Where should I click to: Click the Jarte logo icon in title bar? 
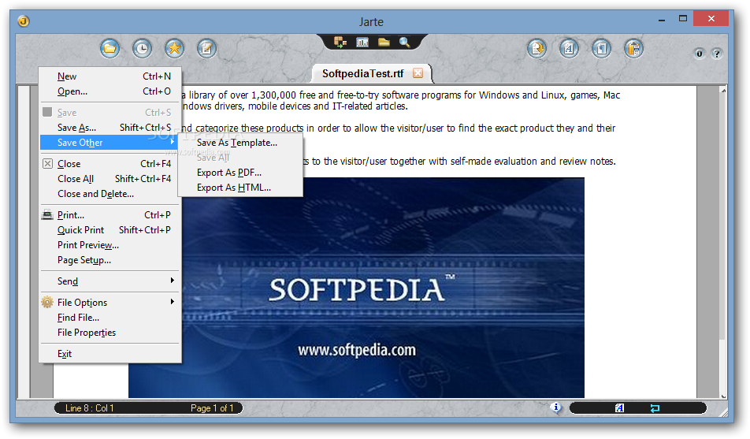24,21
